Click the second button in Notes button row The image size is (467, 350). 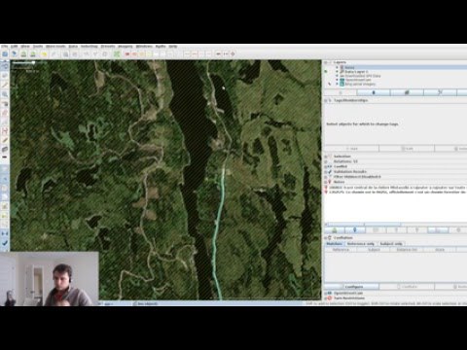pos(355,230)
